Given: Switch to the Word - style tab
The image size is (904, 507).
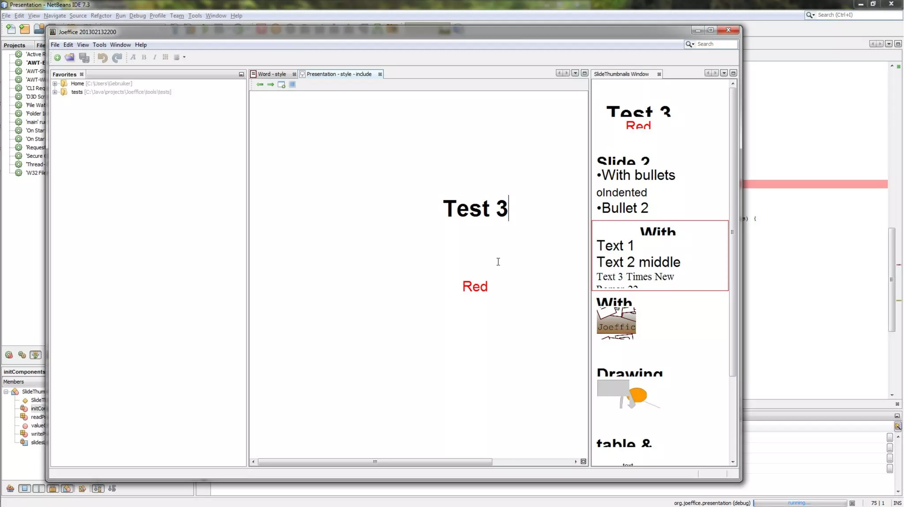Looking at the screenshot, I should [271, 74].
